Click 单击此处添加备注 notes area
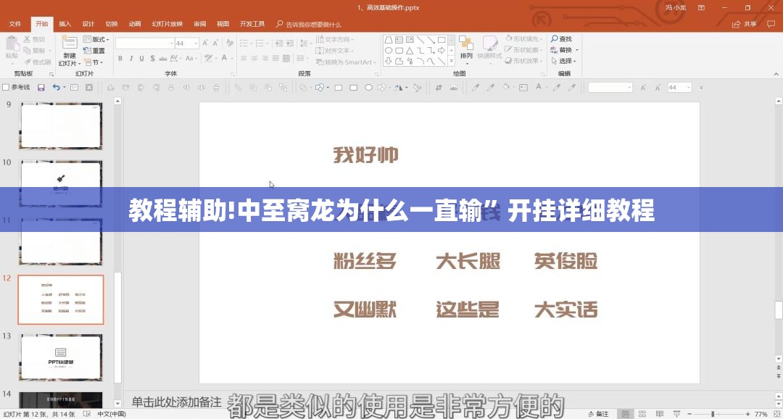 click(176, 402)
